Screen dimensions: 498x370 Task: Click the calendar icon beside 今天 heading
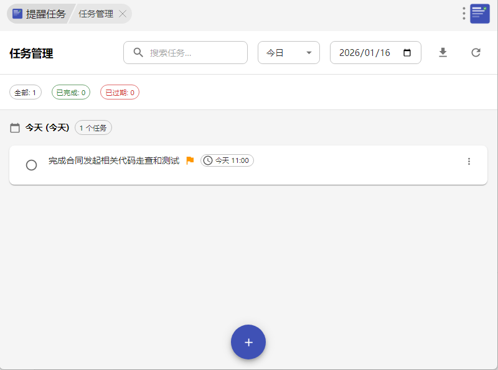[16, 128]
